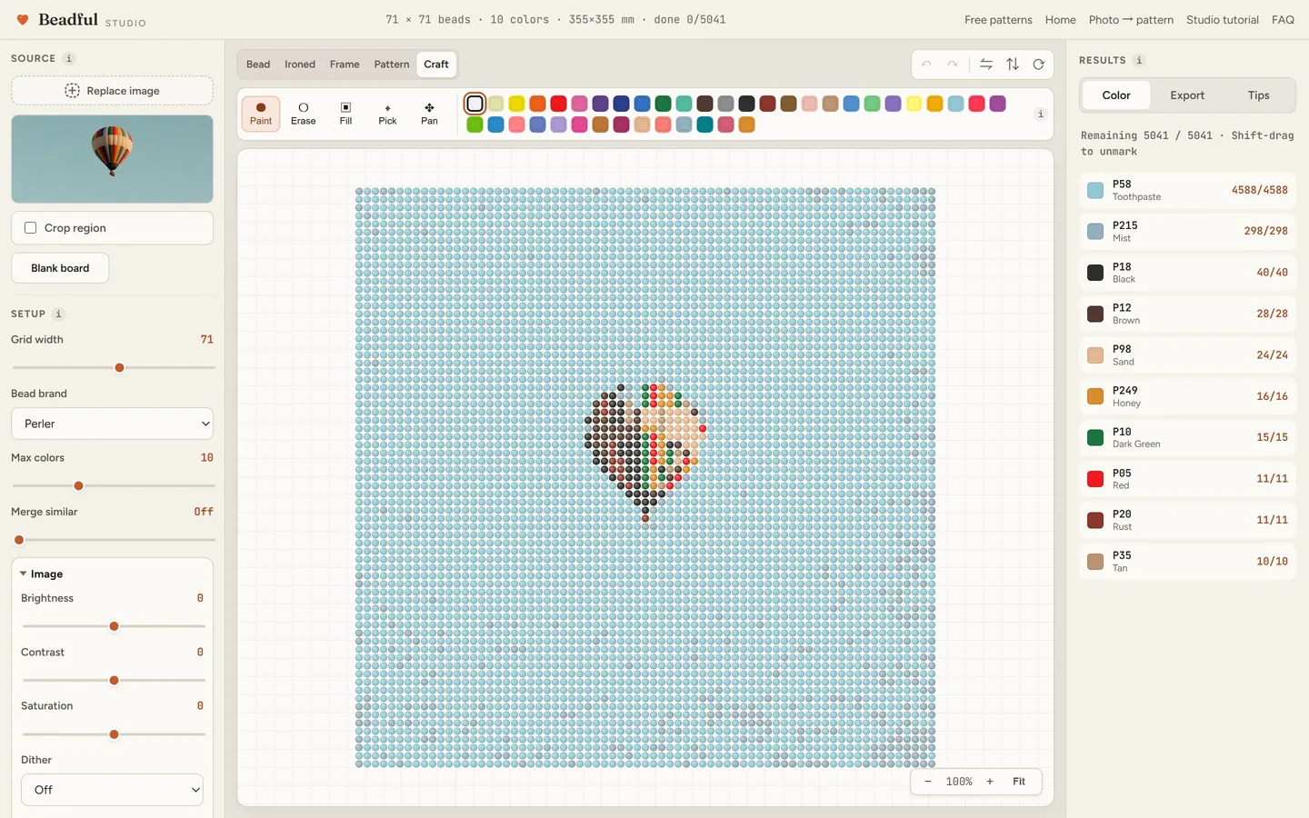Go to the FAQ page
Viewport: 1309px width, 818px height.
click(x=1284, y=20)
